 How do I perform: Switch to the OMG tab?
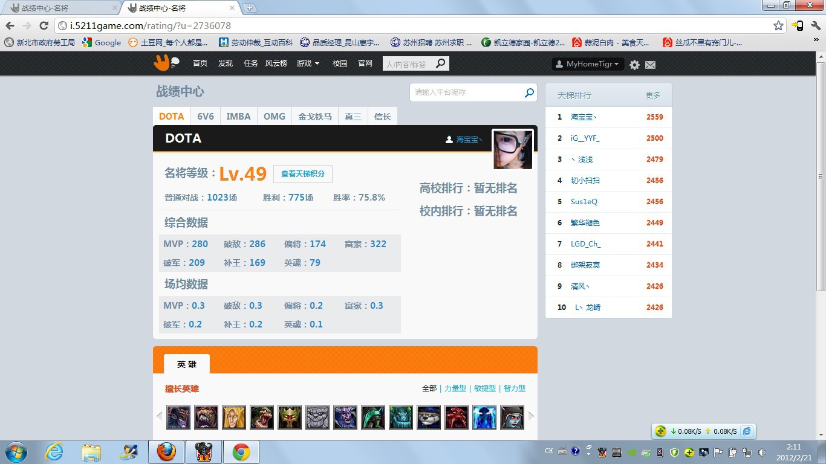(274, 116)
